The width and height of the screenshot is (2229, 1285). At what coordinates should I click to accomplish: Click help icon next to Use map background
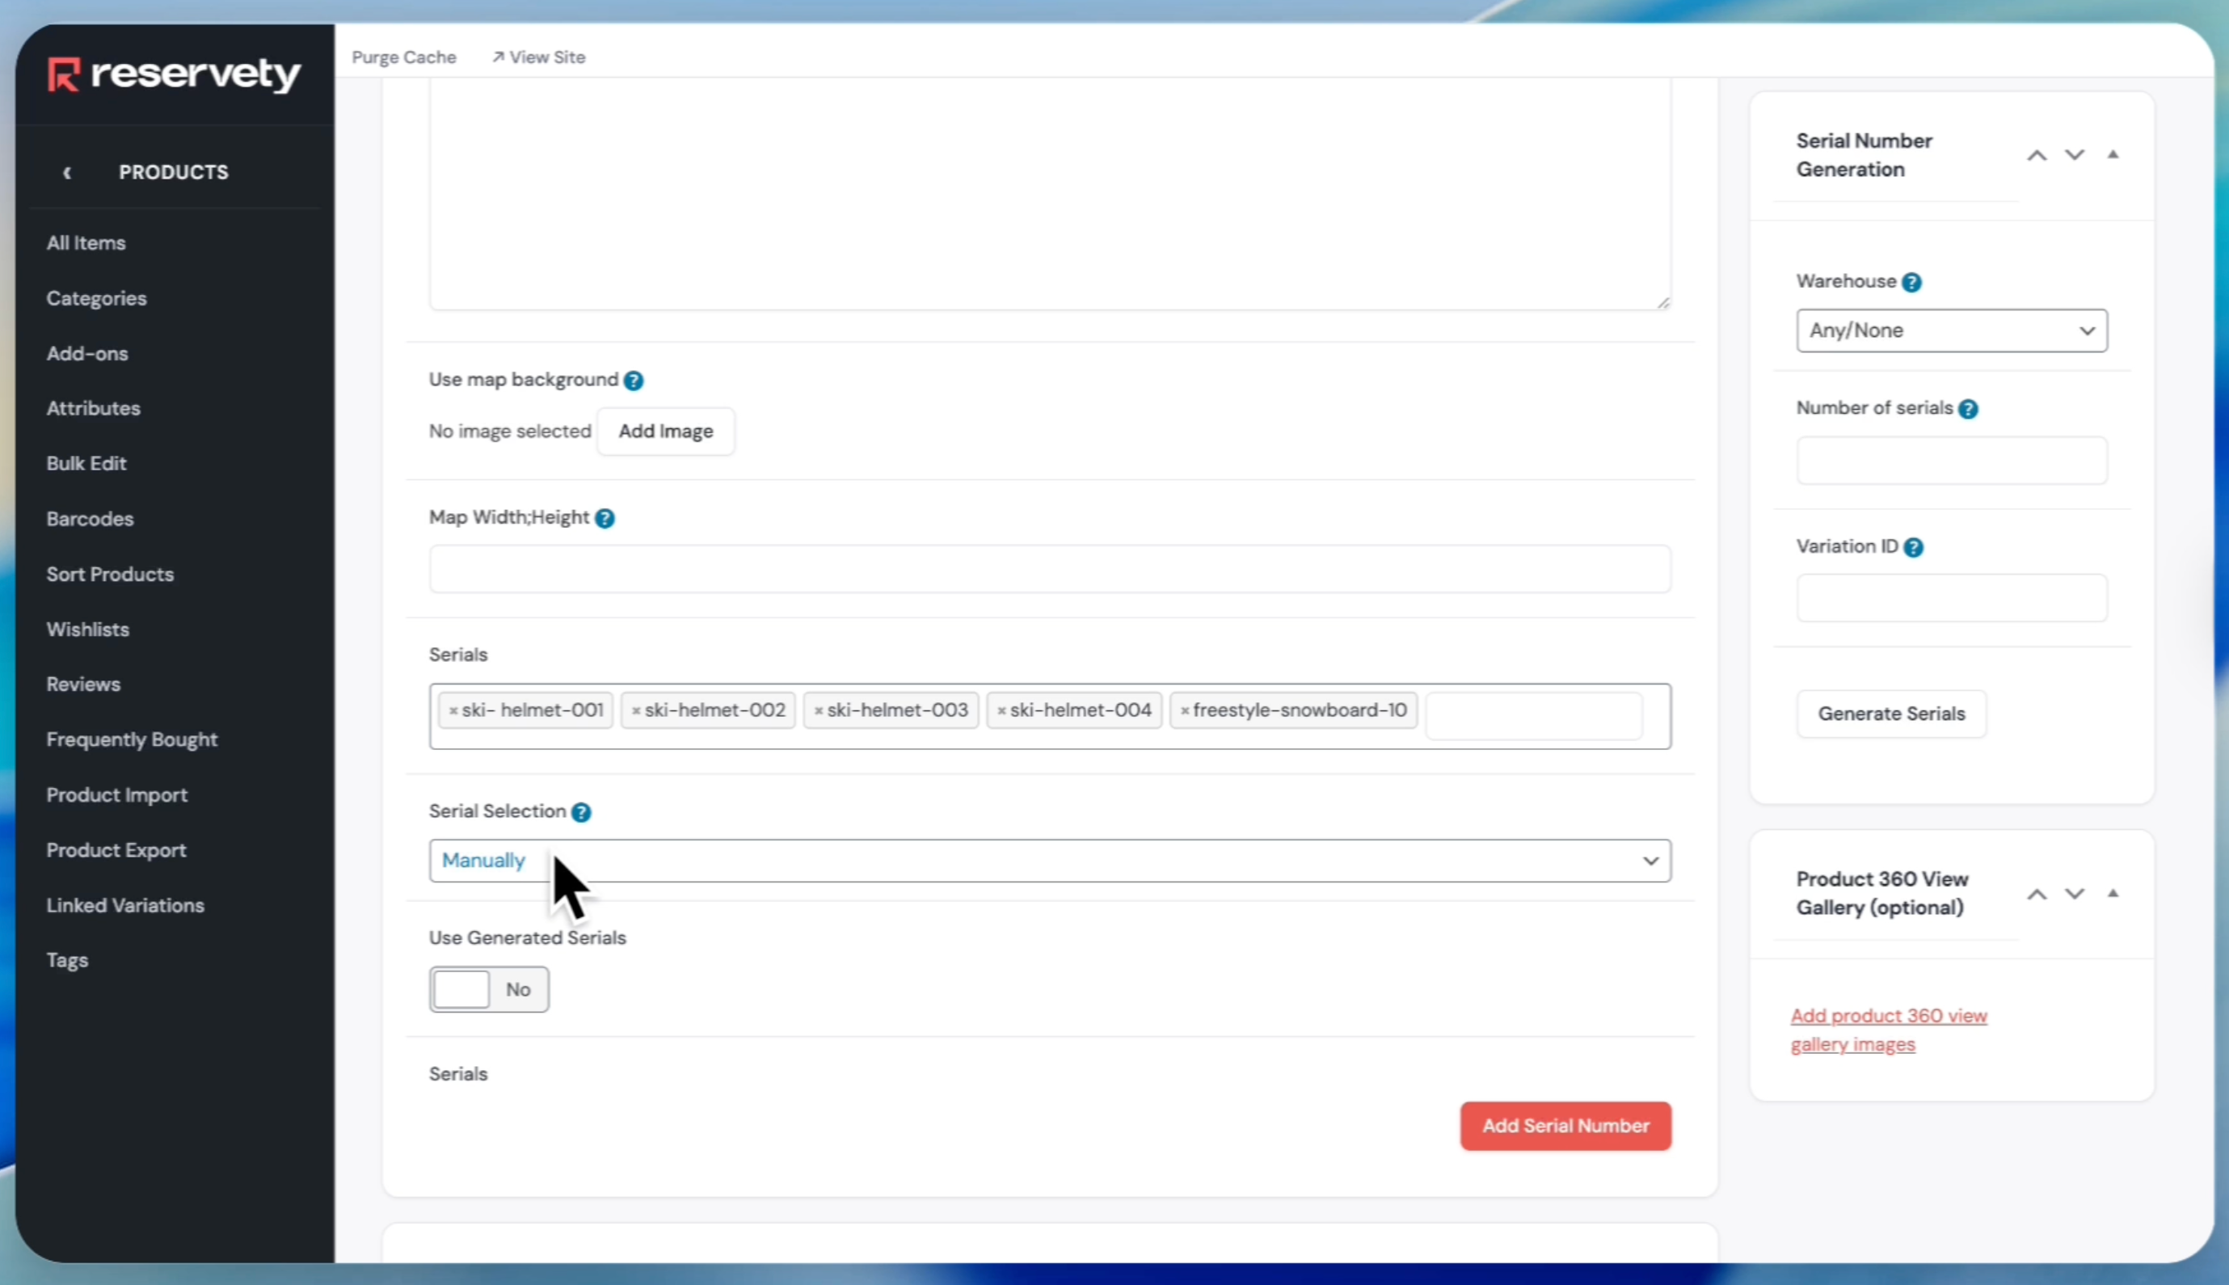[x=633, y=381]
